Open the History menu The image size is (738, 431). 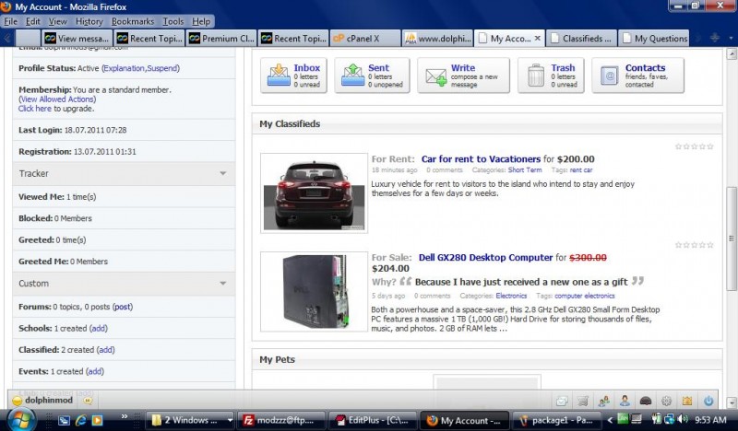[89, 21]
